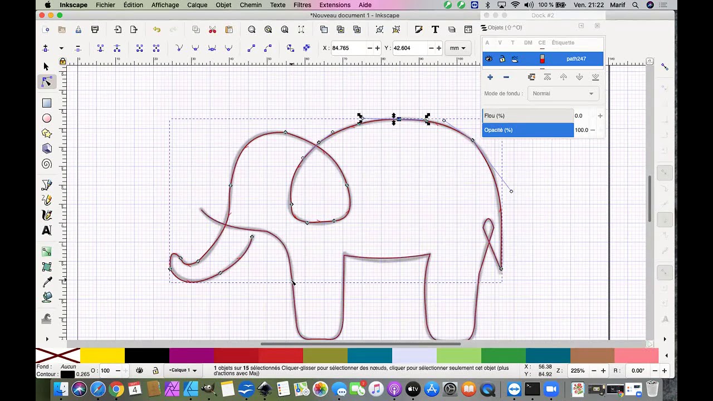Image resolution: width=713 pixels, height=401 pixels.
Task: Open Text and Font dialog icon
Action: coord(435,30)
